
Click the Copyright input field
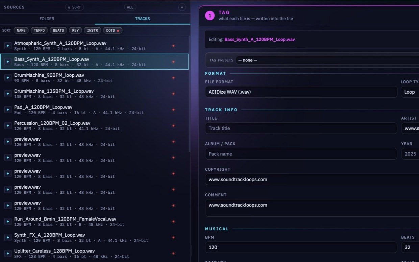(x=312, y=180)
